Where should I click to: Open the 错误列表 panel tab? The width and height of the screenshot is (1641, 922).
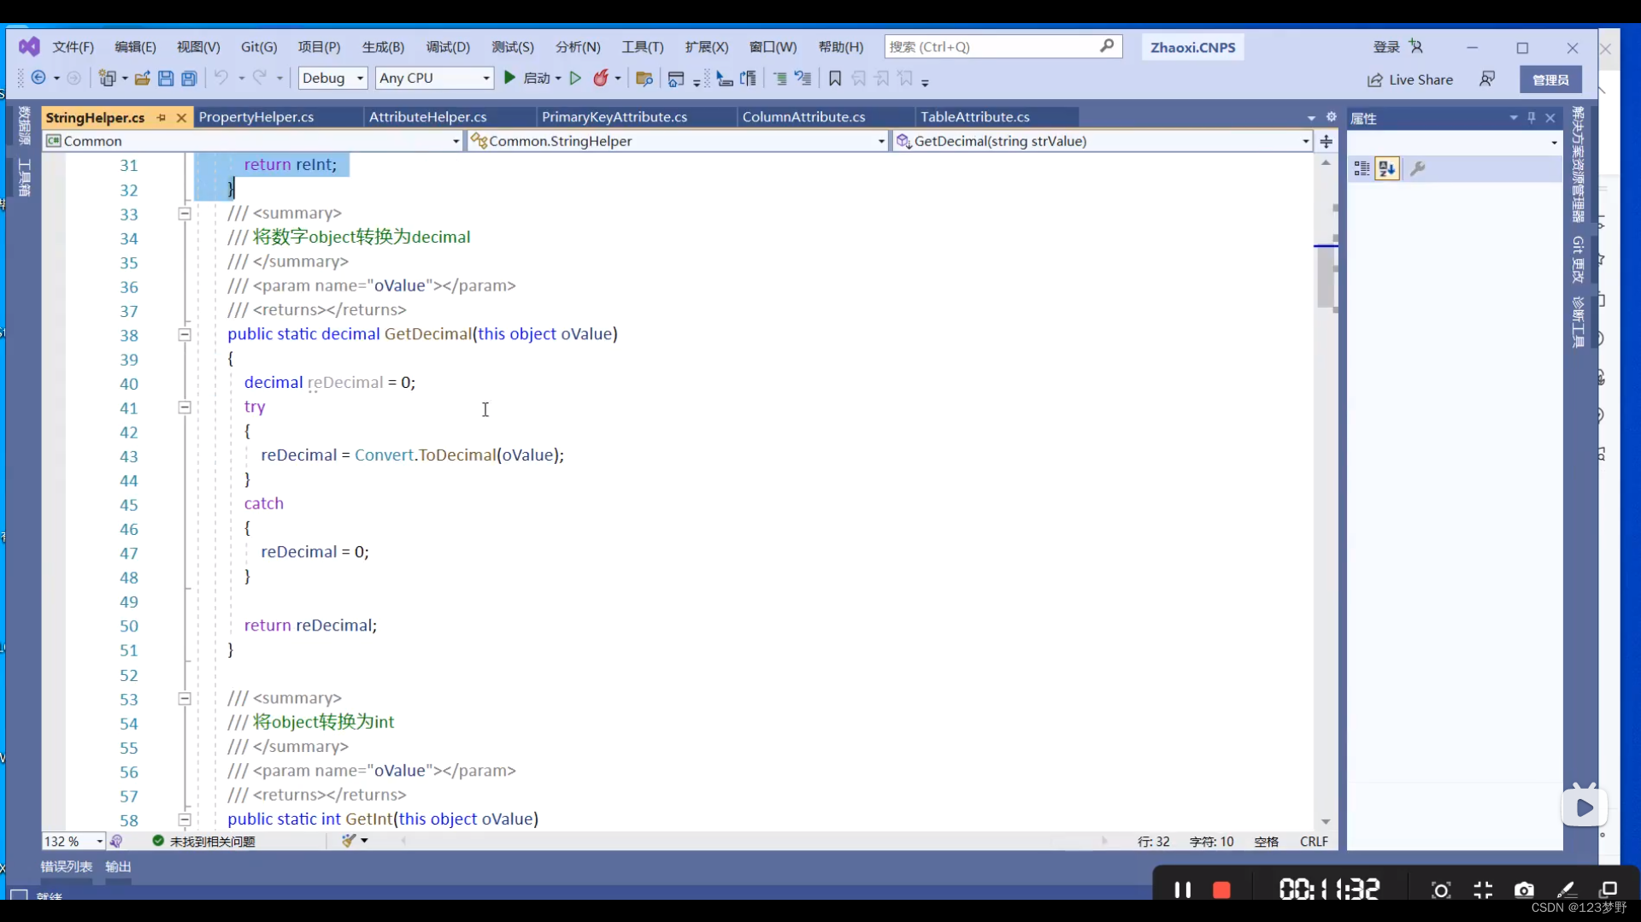point(67,866)
